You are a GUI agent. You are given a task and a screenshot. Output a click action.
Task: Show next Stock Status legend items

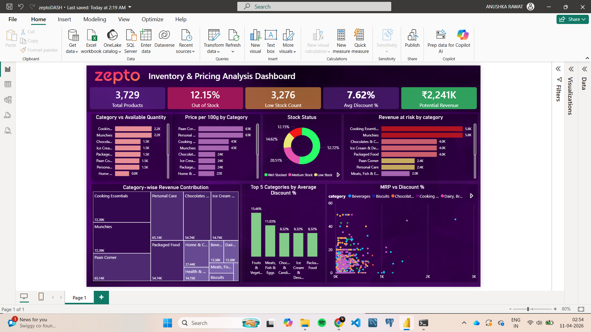click(x=338, y=175)
